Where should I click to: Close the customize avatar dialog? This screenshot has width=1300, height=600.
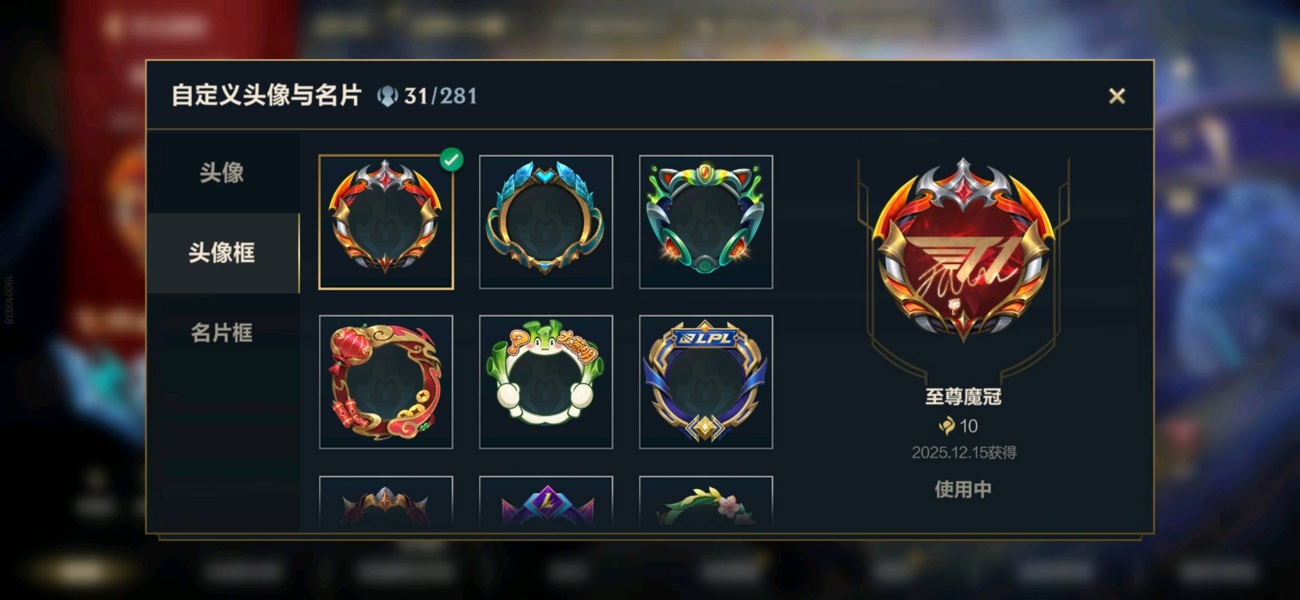pos(1117,96)
